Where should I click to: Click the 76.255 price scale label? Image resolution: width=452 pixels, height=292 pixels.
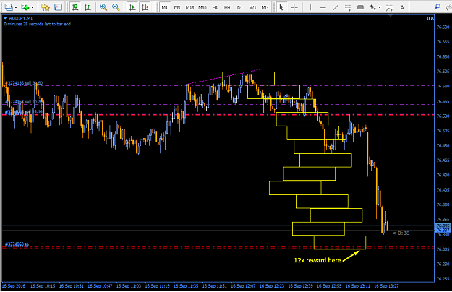(x=443, y=279)
